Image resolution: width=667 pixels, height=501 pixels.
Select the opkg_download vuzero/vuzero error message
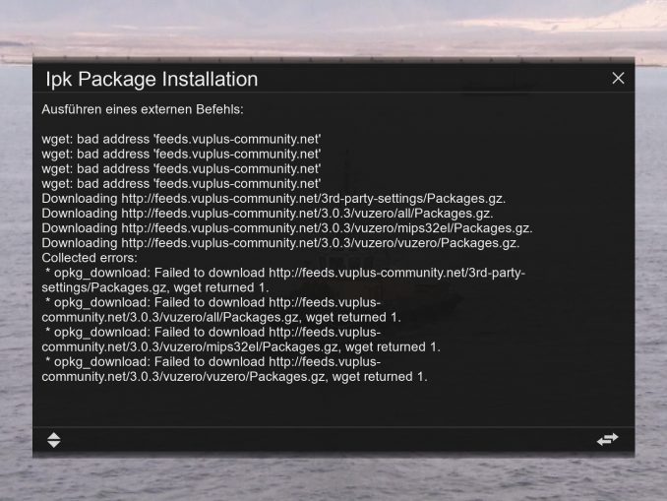(234, 369)
